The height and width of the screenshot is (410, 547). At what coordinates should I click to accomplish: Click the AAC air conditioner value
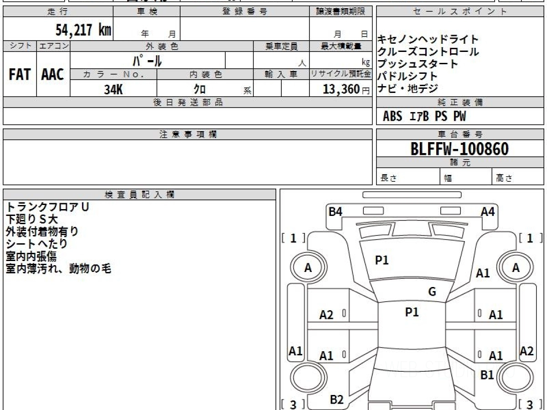(53, 75)
